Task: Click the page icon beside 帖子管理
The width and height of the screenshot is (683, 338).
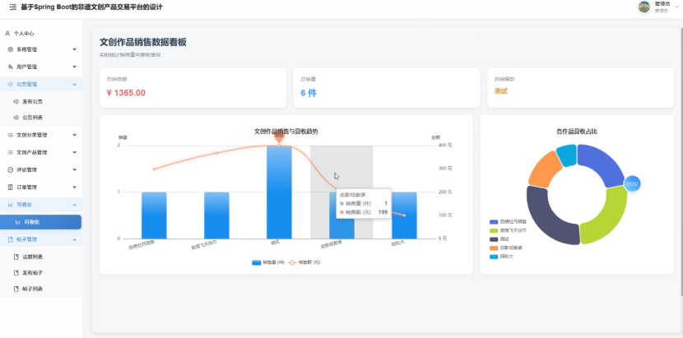Action: click(11, 239)
